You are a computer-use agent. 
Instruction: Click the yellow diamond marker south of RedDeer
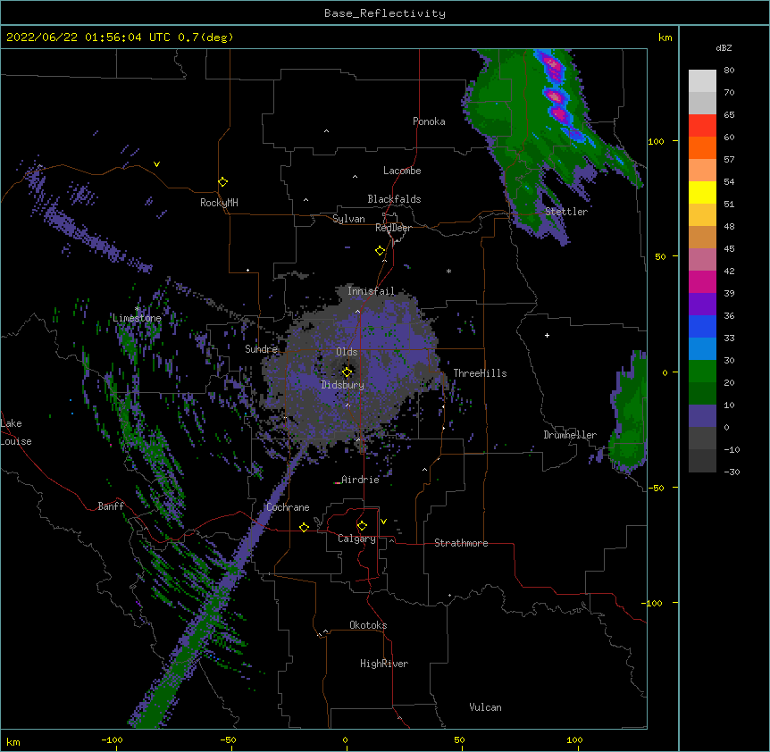pyautogui.click(x=380, y=251)
